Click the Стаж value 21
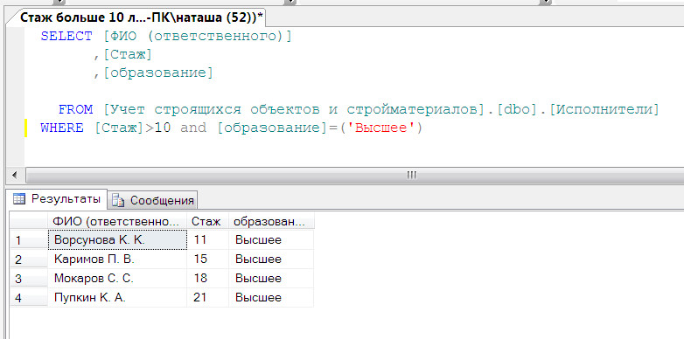The width and height of the screenshot is (684, 339). tap(207, 297)
